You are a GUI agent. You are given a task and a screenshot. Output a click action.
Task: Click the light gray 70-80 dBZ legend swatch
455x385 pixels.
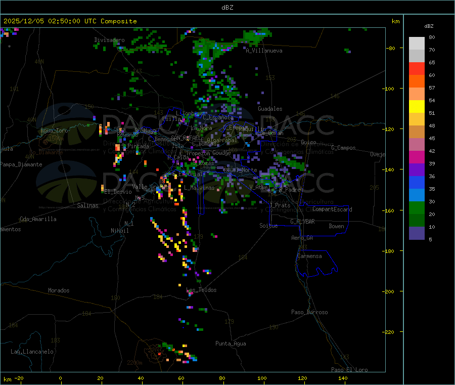[417, 44]
